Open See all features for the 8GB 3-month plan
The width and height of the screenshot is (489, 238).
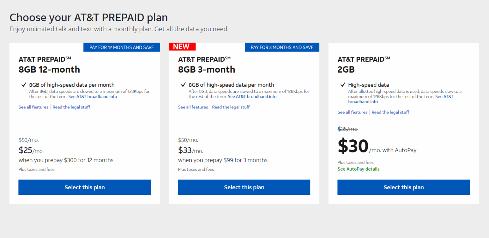tap(193, 107)
